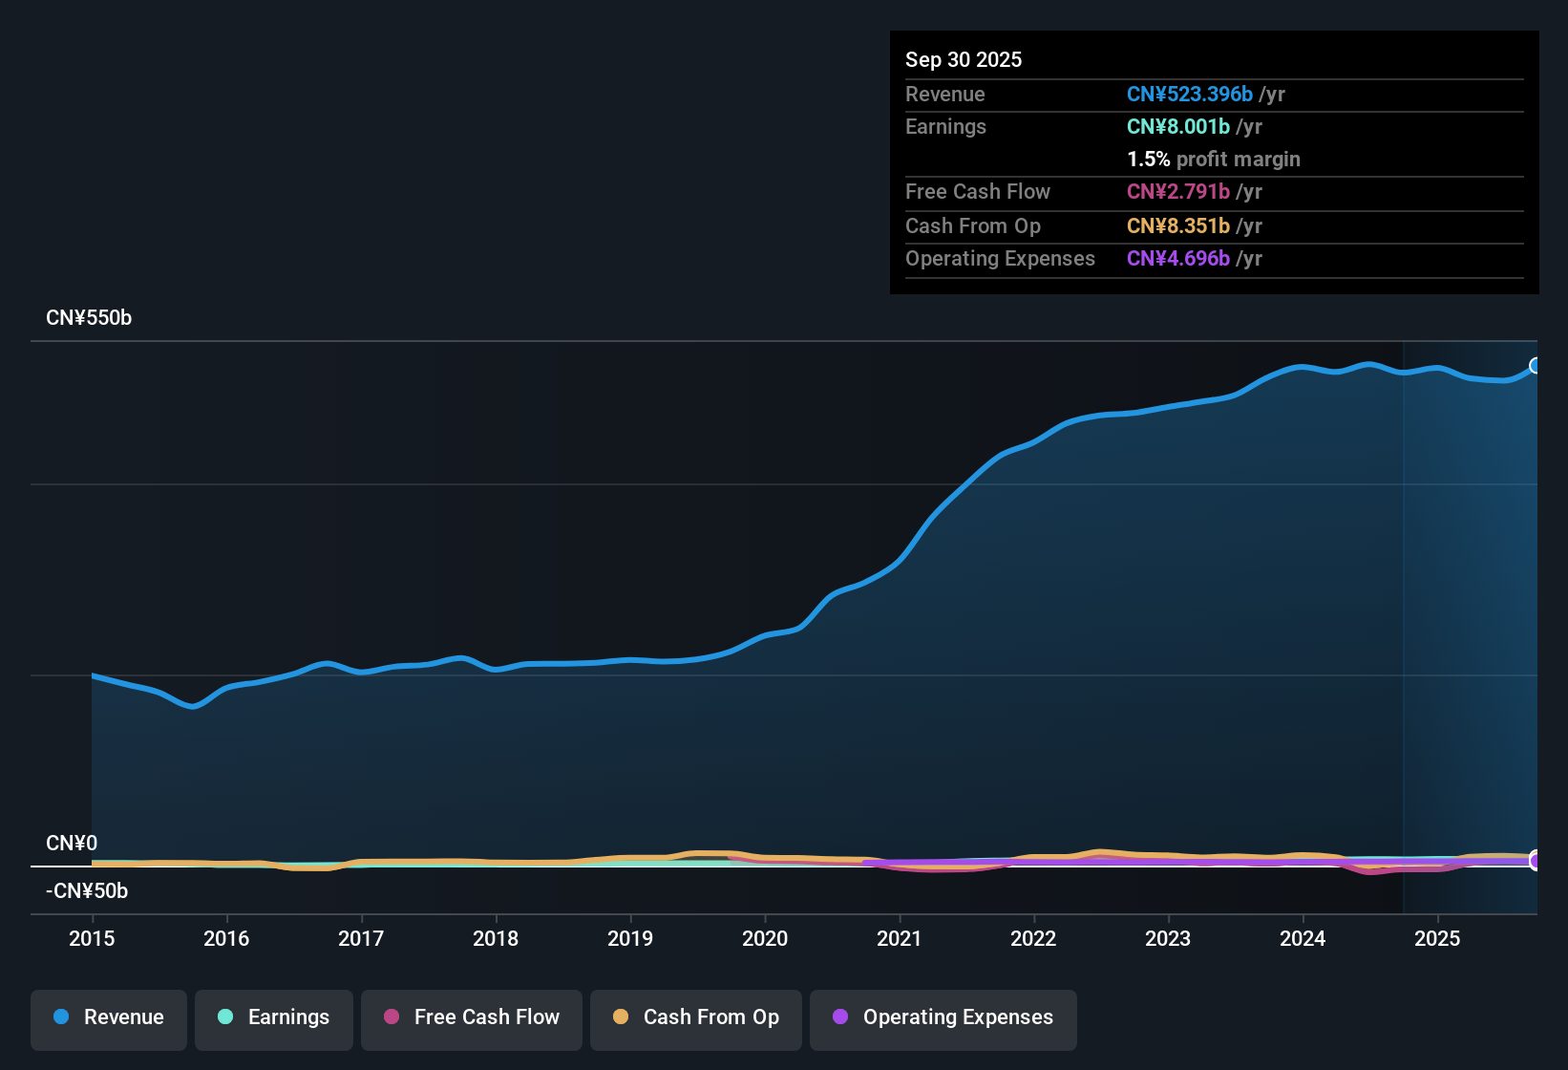Expand the Sep 30 2025 tooltip header
Viewport: 1568px width, 1070px height.
click(964, 59)
